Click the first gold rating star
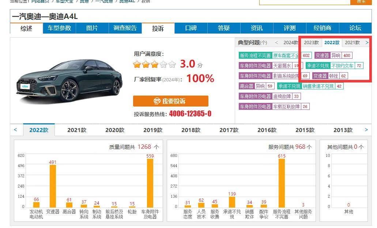 pyautogui.click(x=137, y=64)
